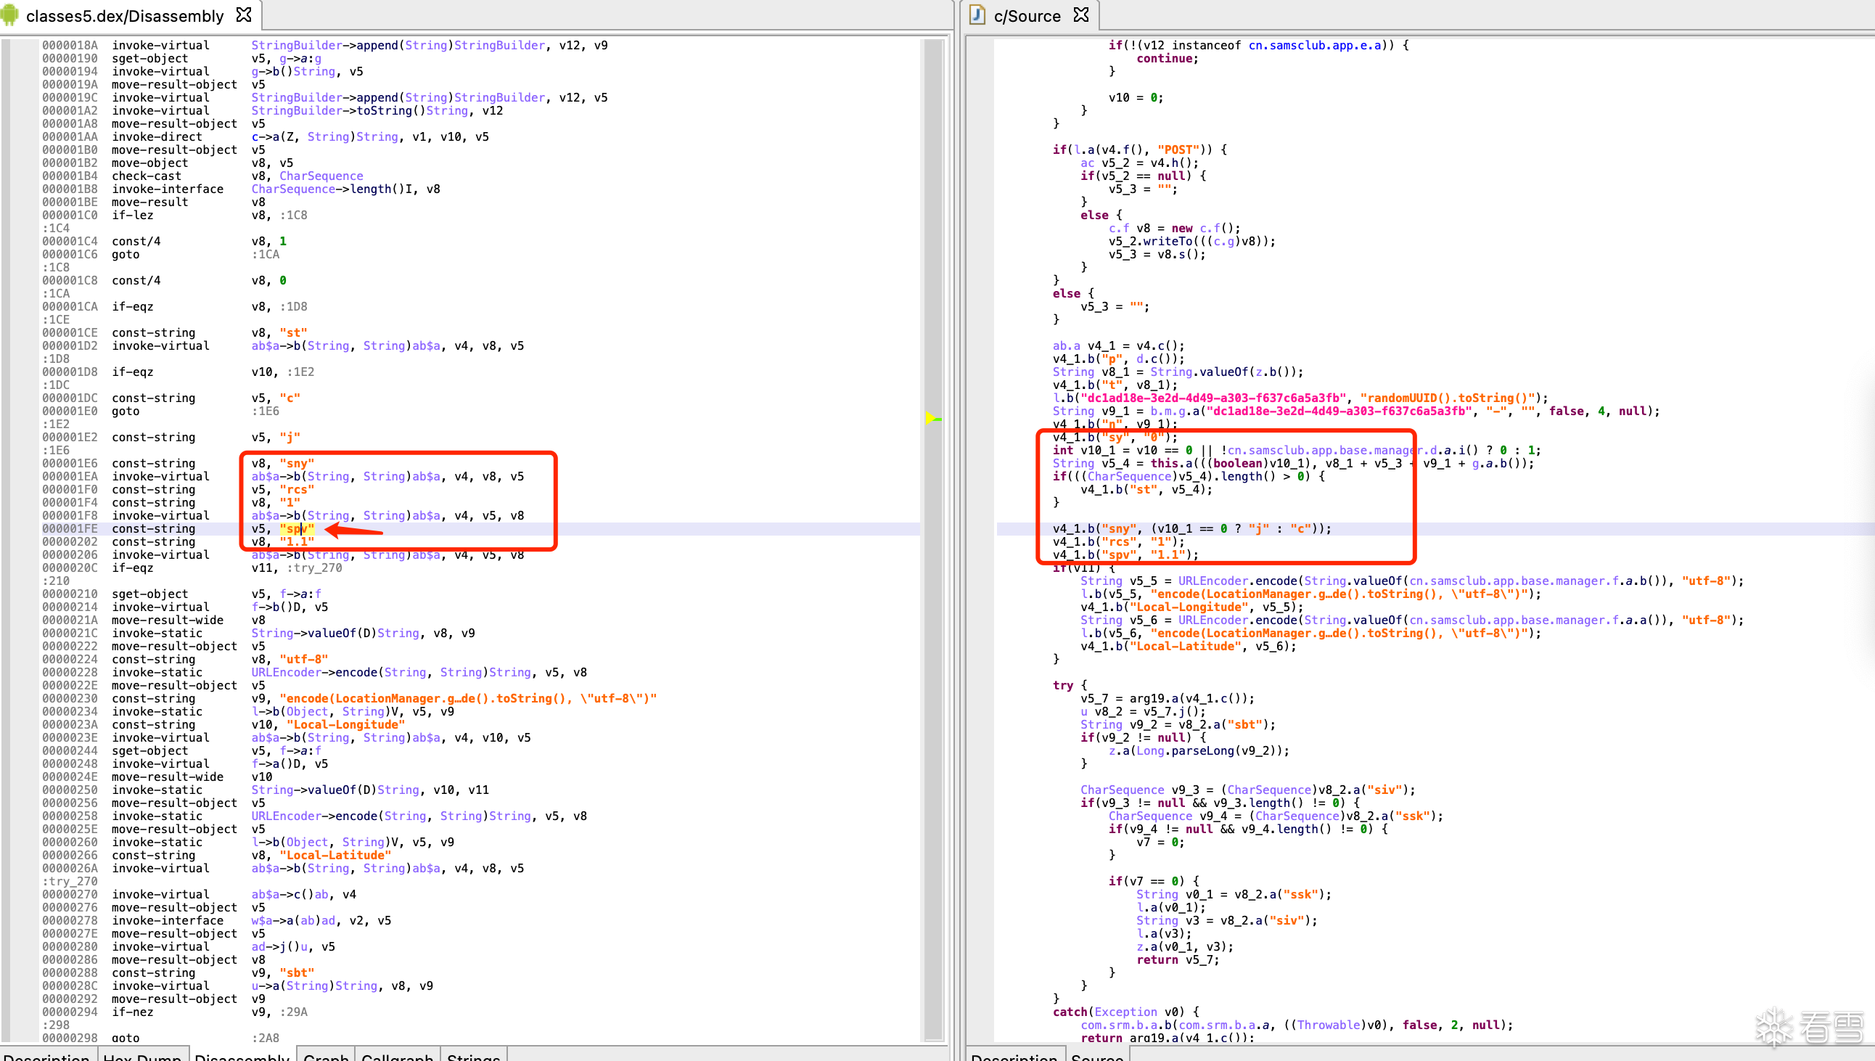1875x1061 pixels.
Task: Open Description tab in disassembly pane
Action: (46, 1056)
